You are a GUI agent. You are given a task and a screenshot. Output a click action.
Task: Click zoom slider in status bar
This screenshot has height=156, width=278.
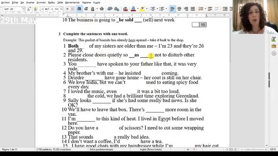[254, 149]
